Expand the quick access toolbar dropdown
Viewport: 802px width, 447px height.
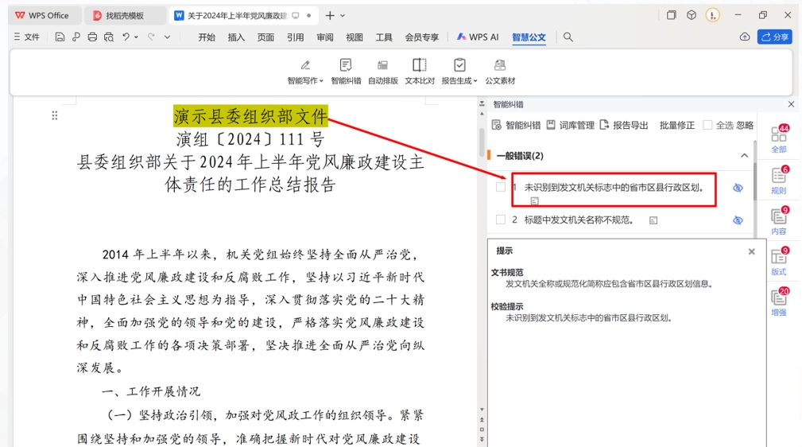[x=167, y=37]
